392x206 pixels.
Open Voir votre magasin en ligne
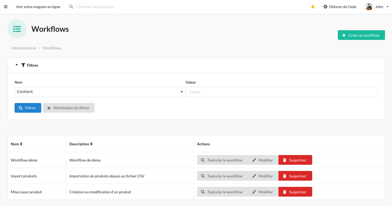point(38,6)
